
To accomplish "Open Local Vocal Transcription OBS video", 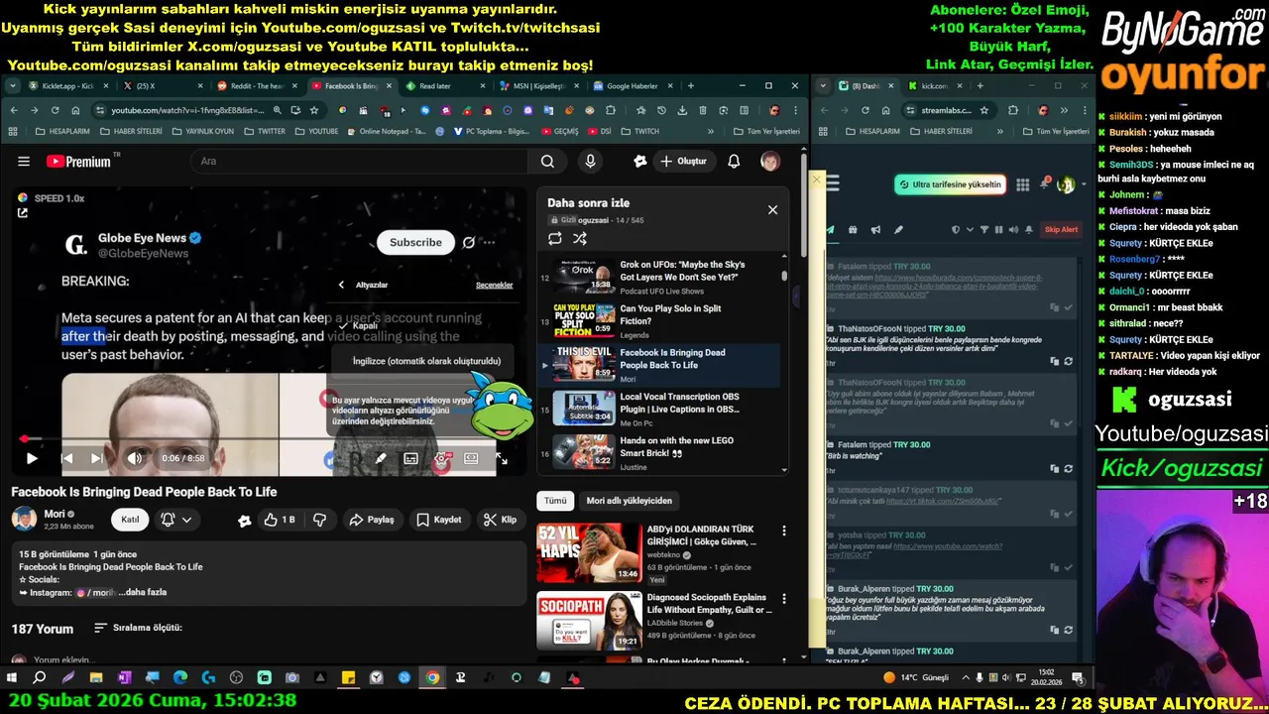I will 659,408.
